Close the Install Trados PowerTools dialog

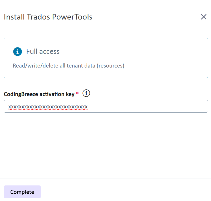[204, 17]
